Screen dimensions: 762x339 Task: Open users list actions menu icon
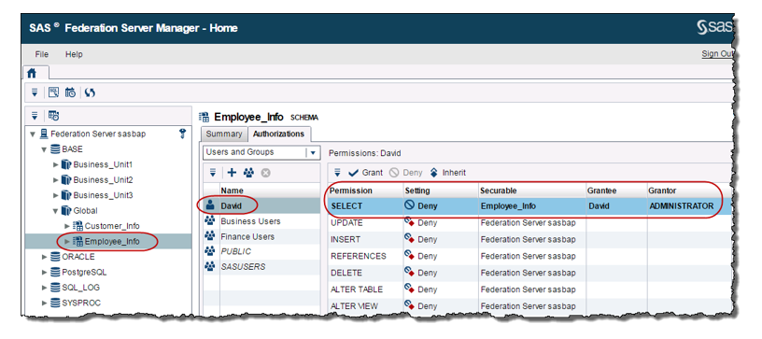pos(213,173)
